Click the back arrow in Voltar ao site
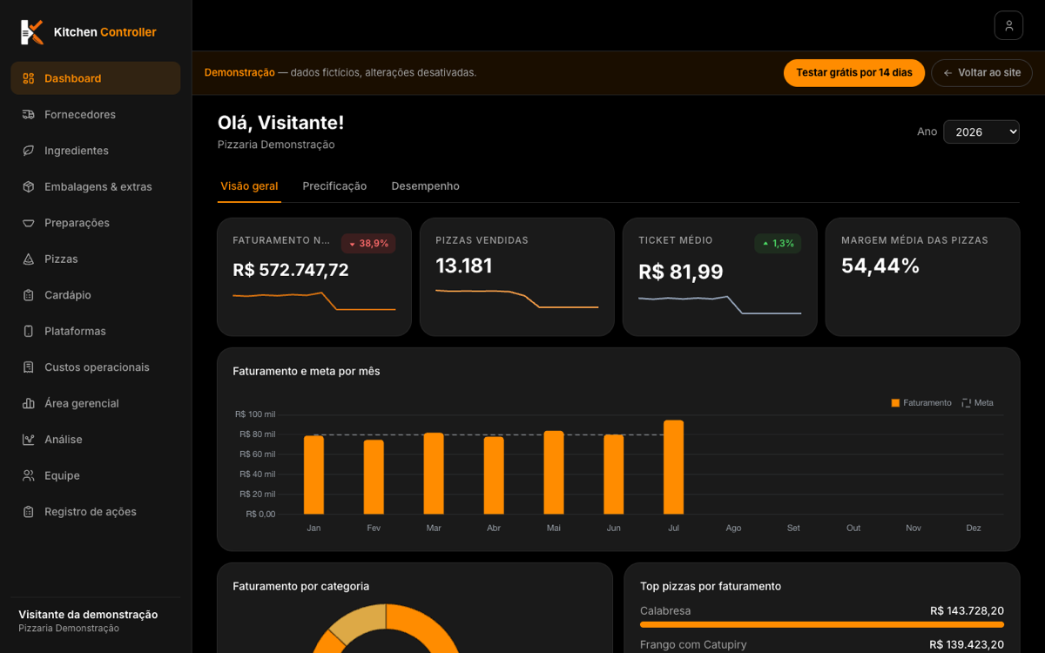The height and width of the screenshot is (653, 1045). tap(948, 73)
